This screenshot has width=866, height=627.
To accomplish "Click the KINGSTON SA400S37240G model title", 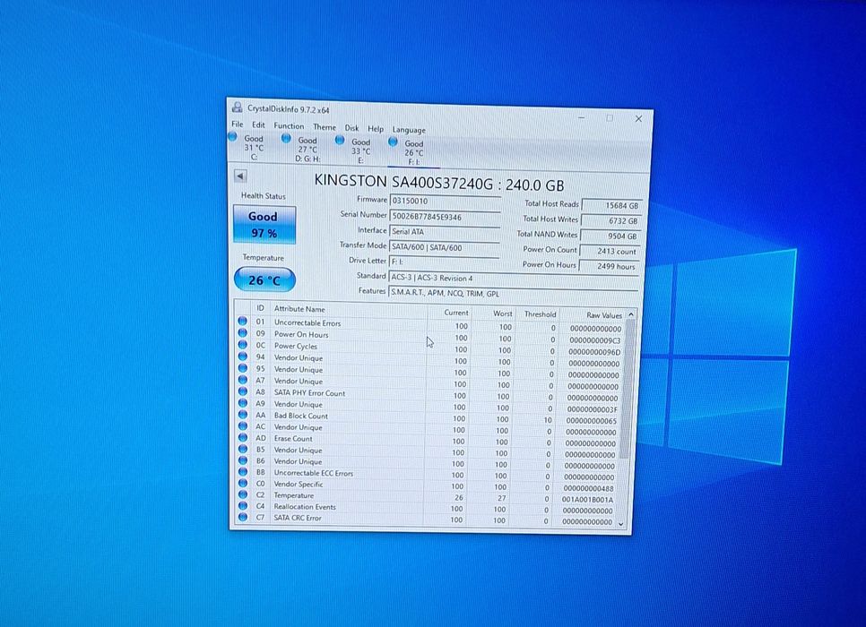I will (x=439, y=183).
